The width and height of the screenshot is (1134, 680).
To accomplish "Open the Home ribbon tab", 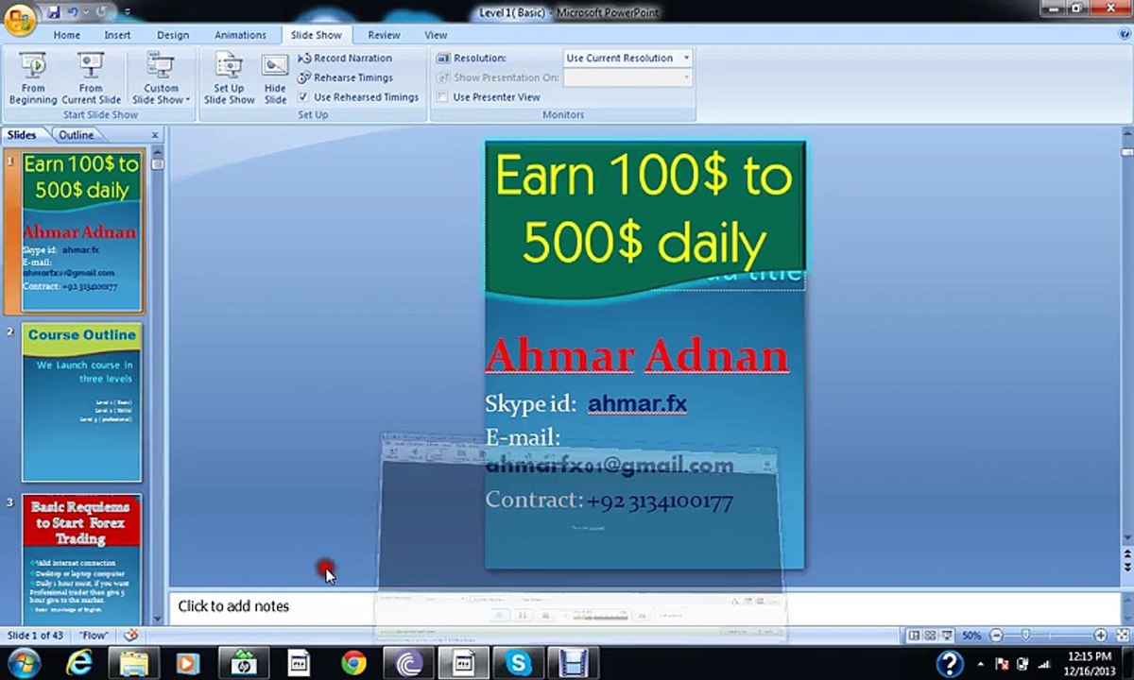I will coord(66,35).
